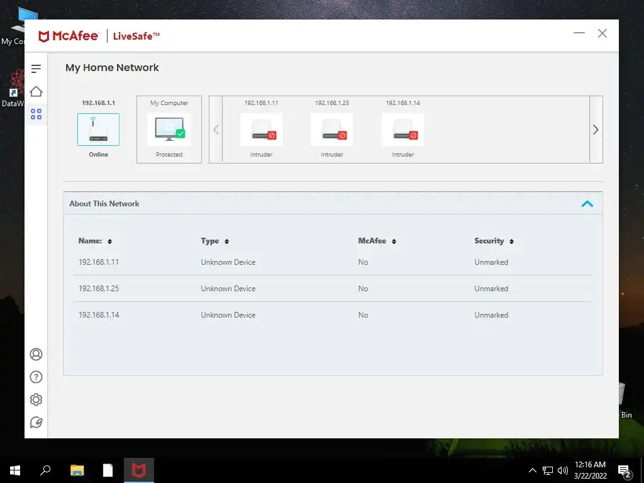Select My Computer protected device icon

coord(169,130)
